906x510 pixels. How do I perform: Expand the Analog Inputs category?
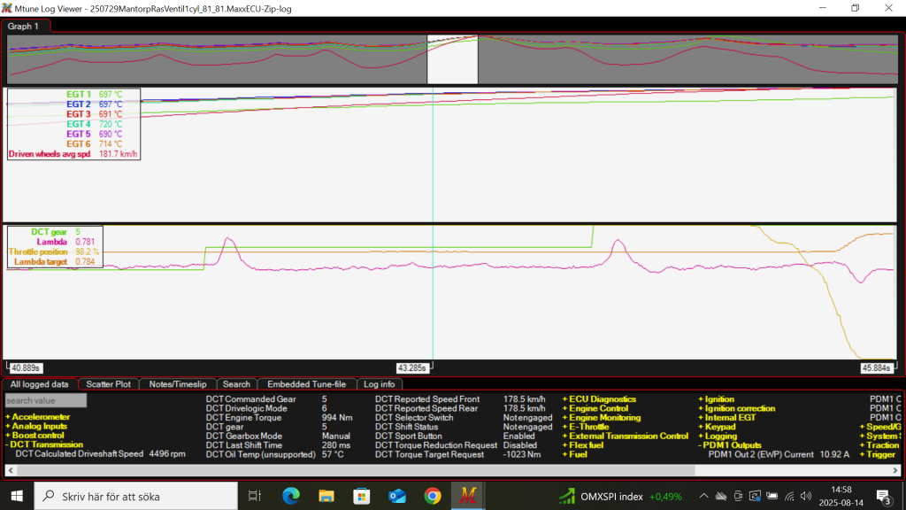pos(36,426)
